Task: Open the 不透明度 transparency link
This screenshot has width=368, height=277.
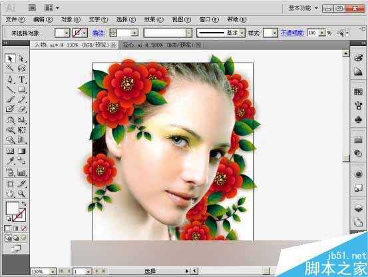Action: (x=292, y=33)
